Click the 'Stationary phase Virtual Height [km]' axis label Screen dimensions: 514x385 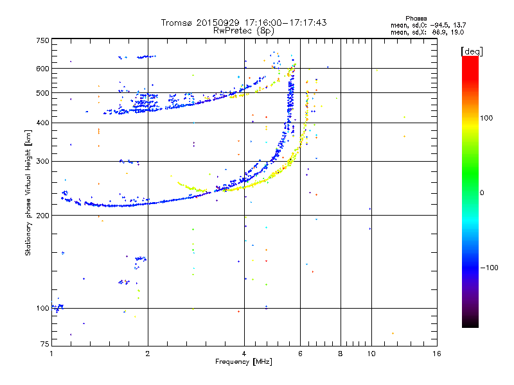pos(28,193)
